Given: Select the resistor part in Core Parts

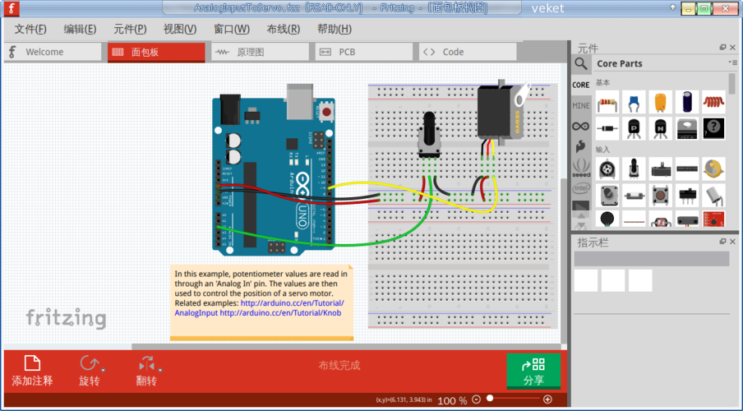Looking at the screenshot, I should point(607,103).
